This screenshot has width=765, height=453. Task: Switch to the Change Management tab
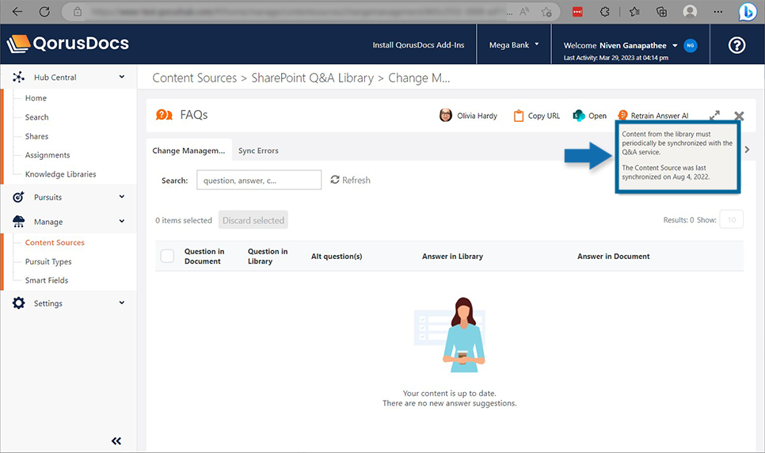pos(188,150)
